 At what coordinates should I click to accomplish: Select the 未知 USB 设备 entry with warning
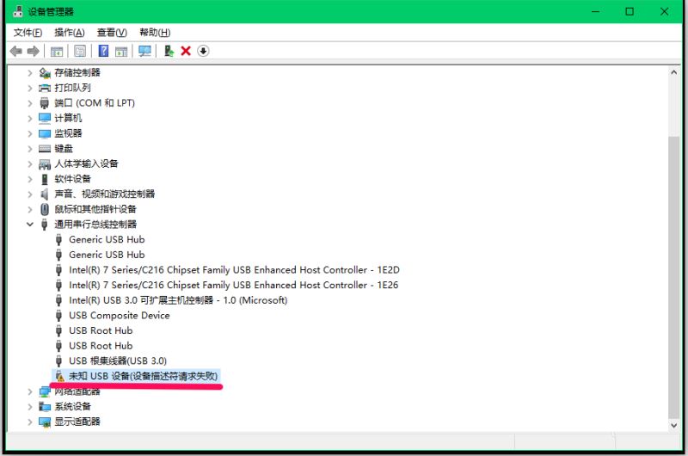click(143, 376)
